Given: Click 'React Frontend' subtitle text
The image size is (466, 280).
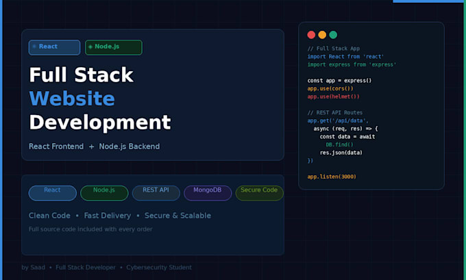Looking at the screenshot, I should click(56, 147).
